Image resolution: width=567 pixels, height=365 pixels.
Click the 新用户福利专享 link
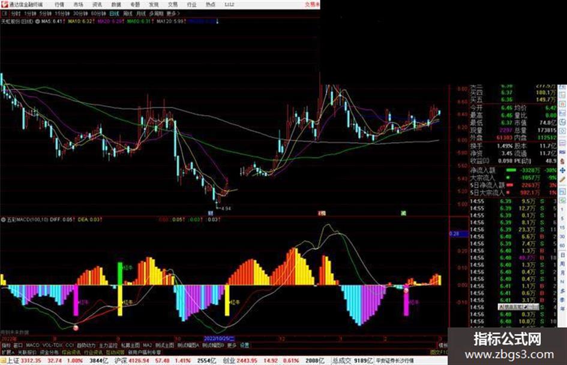[144, 352]
